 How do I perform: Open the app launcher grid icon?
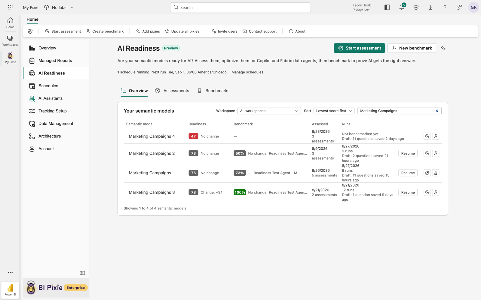(10, 7)
